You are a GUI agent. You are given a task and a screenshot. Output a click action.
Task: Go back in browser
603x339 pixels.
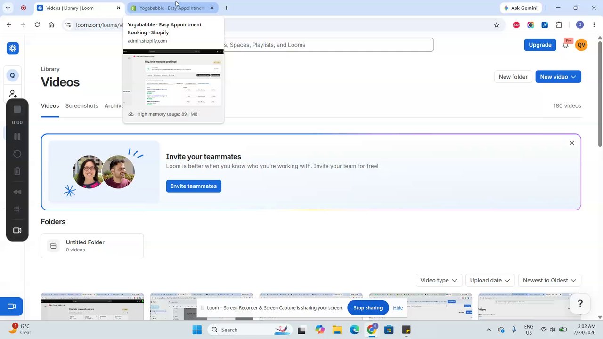(x=9, y=25)
